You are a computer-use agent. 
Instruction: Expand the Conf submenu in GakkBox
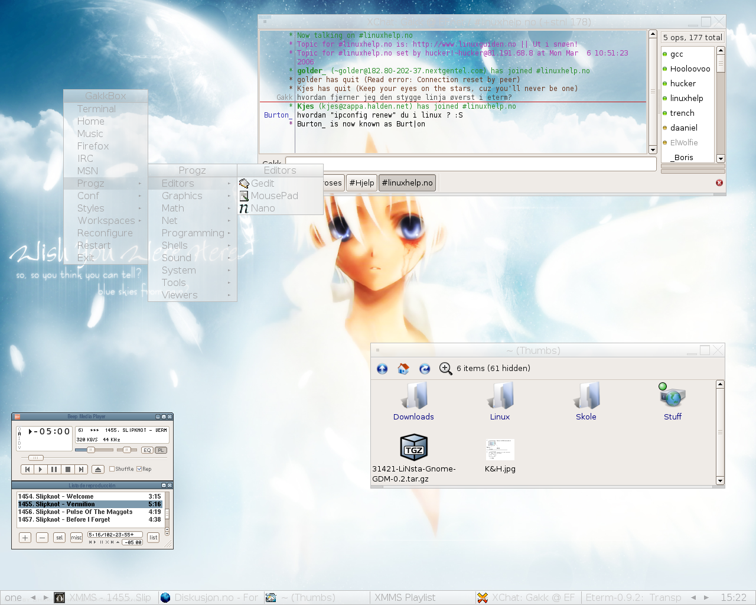click(x=105, y=196)
